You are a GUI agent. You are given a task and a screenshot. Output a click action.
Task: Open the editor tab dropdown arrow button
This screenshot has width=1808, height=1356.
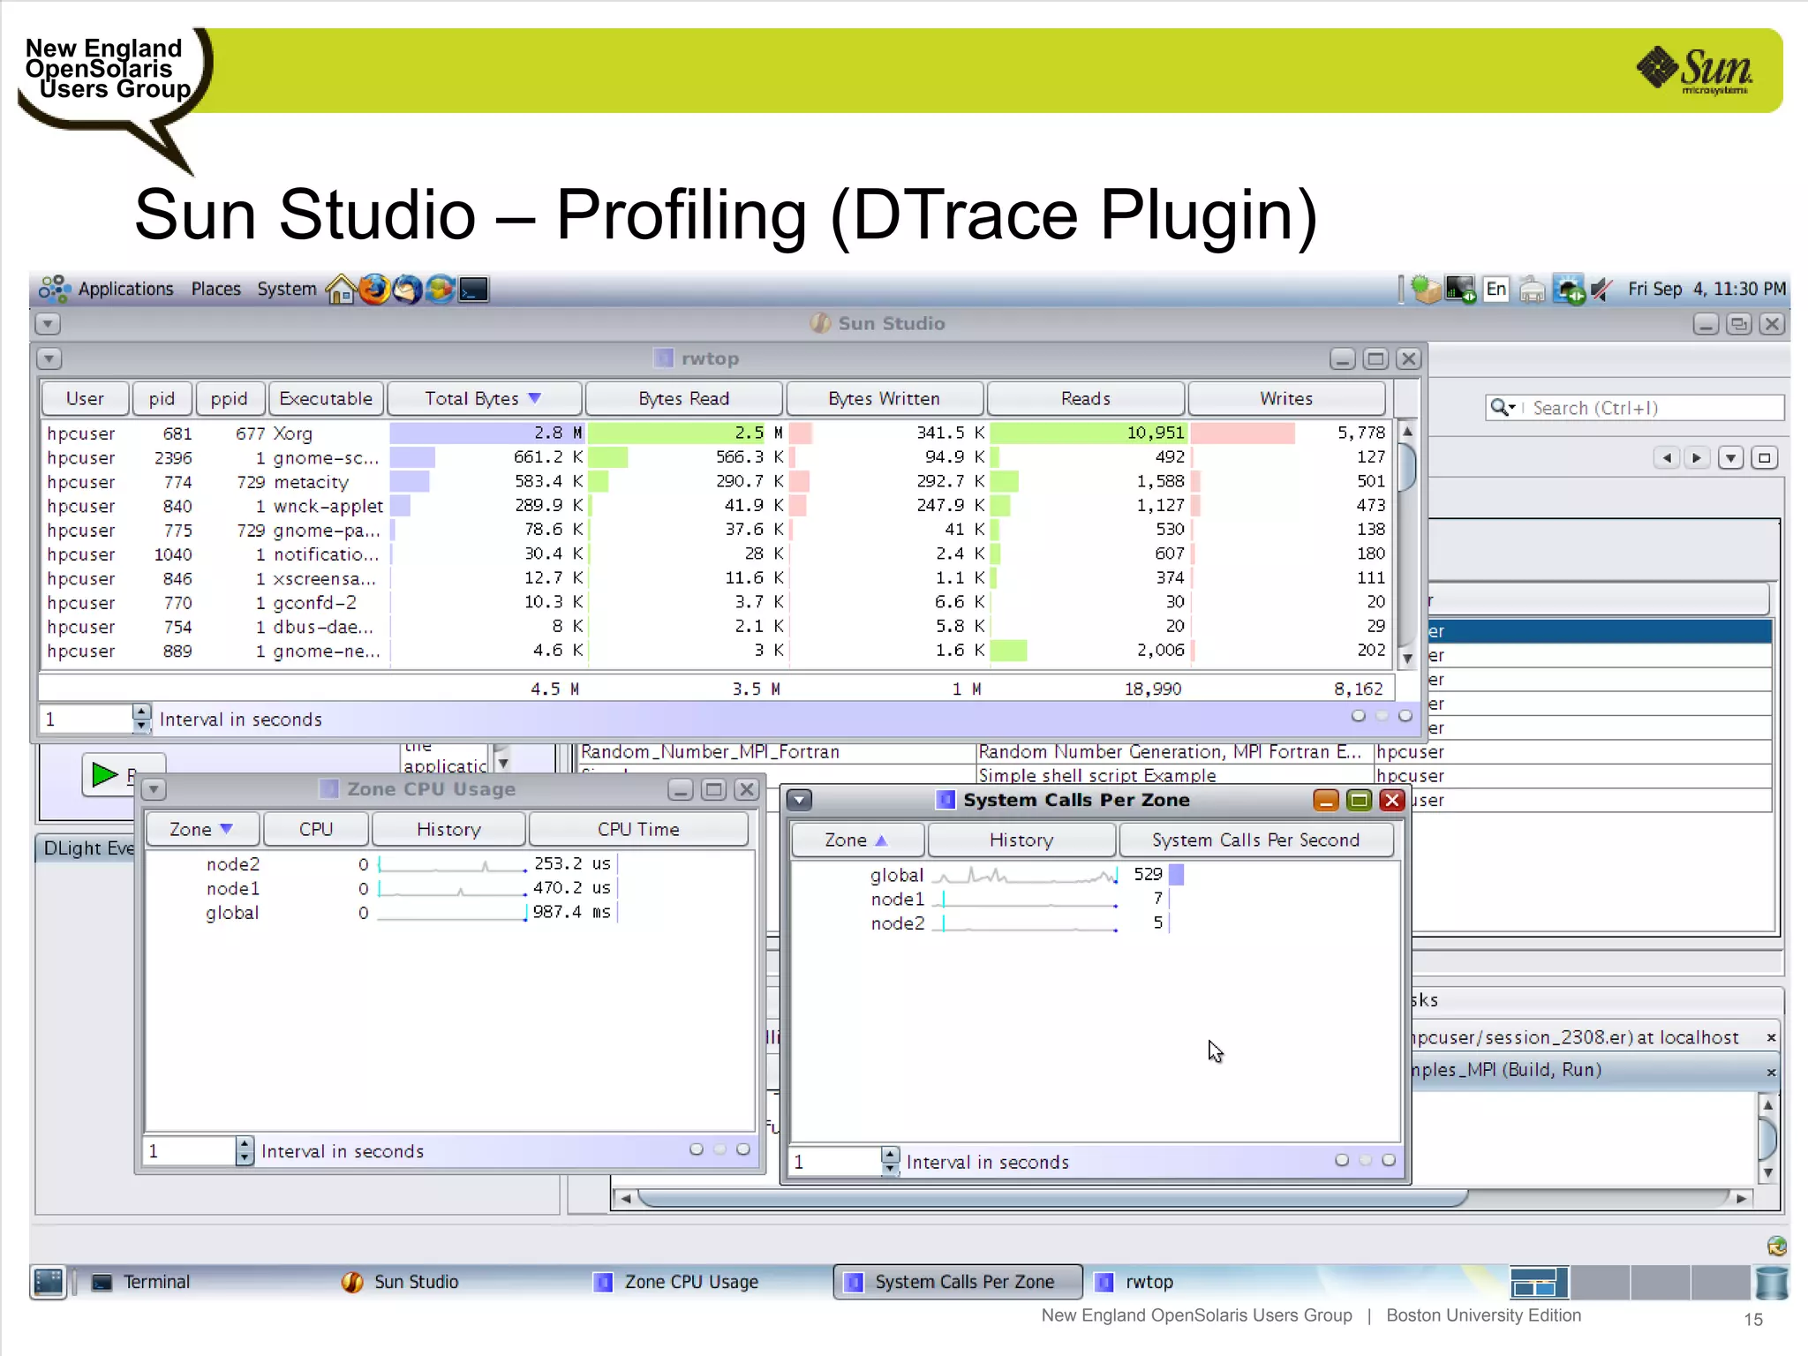point(1731,457)
